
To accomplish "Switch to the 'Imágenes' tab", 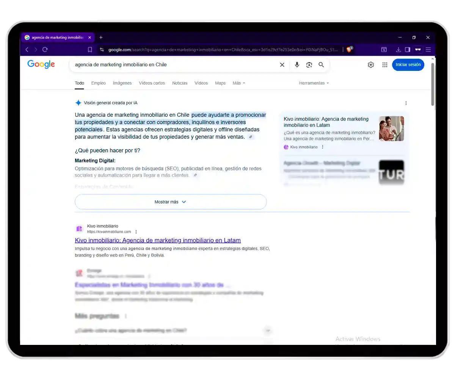I will coord(122,83).
